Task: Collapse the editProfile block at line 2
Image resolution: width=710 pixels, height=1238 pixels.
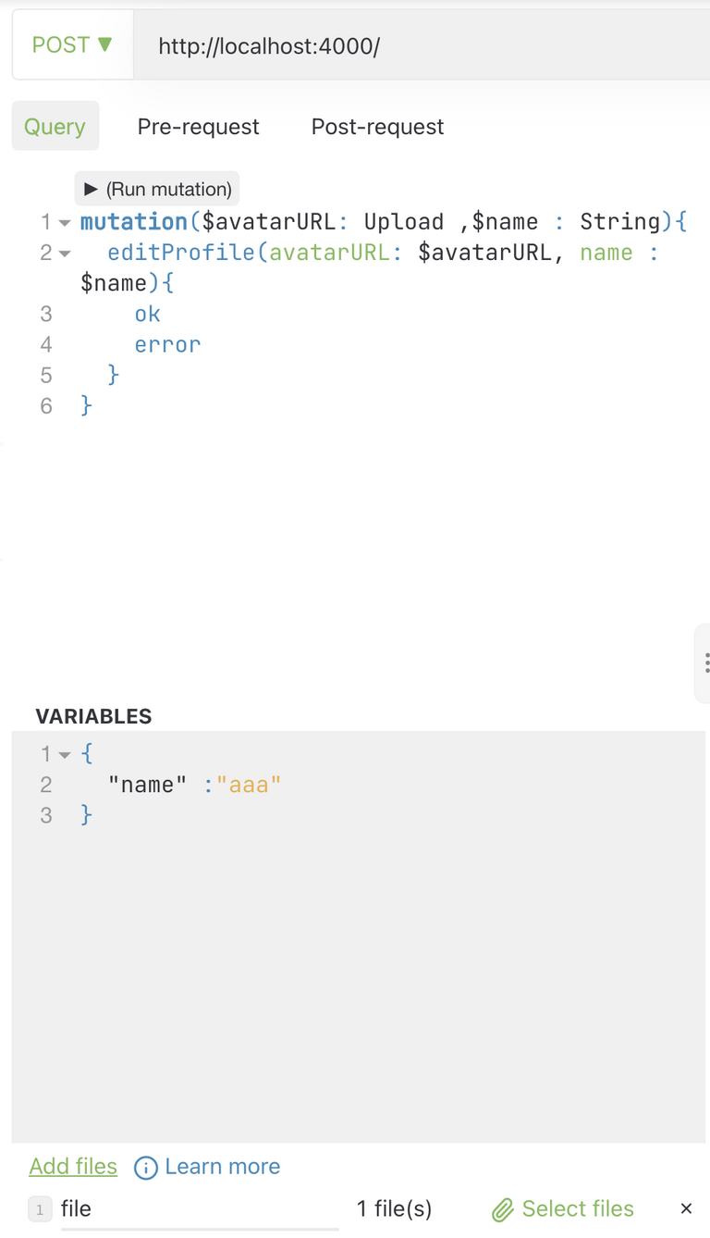Action: tap(65, 254)
